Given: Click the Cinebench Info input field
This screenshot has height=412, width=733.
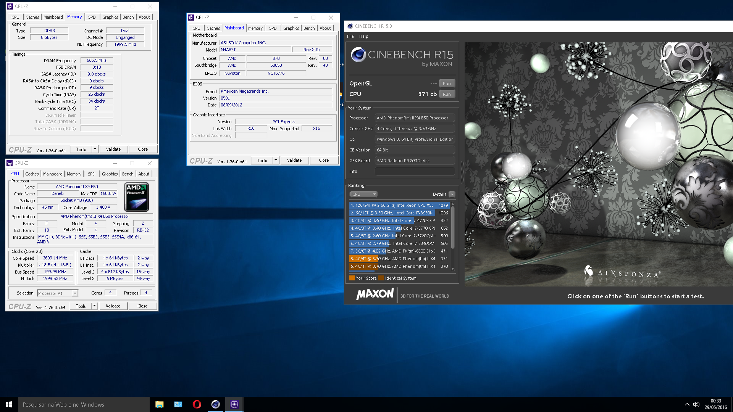Looking at the screenshot, I should coord(415,171).
